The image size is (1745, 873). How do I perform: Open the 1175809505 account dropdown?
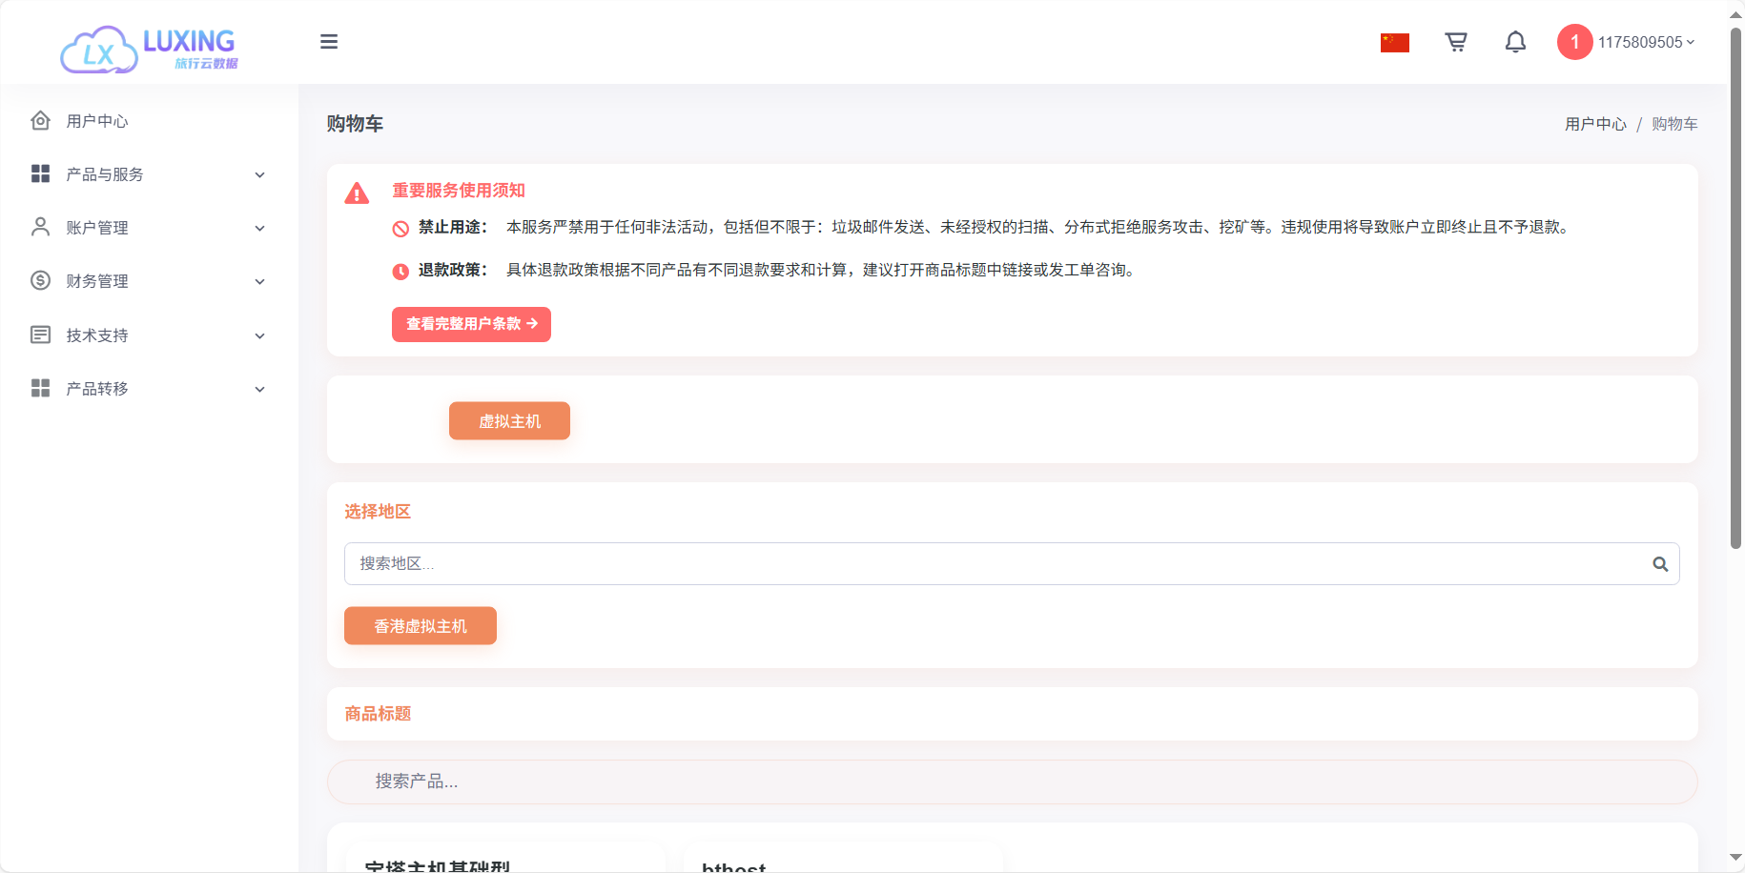pos(1646,42)
